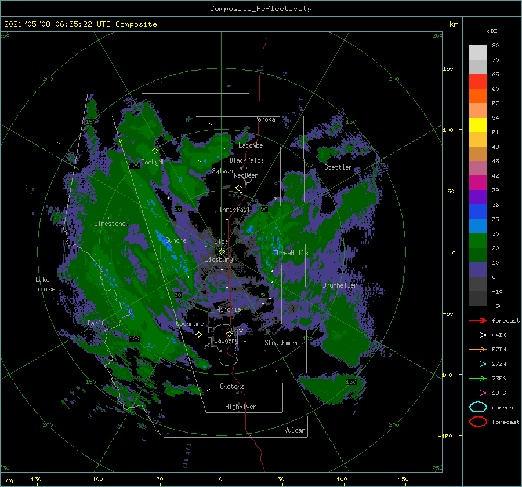Click the Sundre city label
The image size is (522, 487).
(176, 240)
